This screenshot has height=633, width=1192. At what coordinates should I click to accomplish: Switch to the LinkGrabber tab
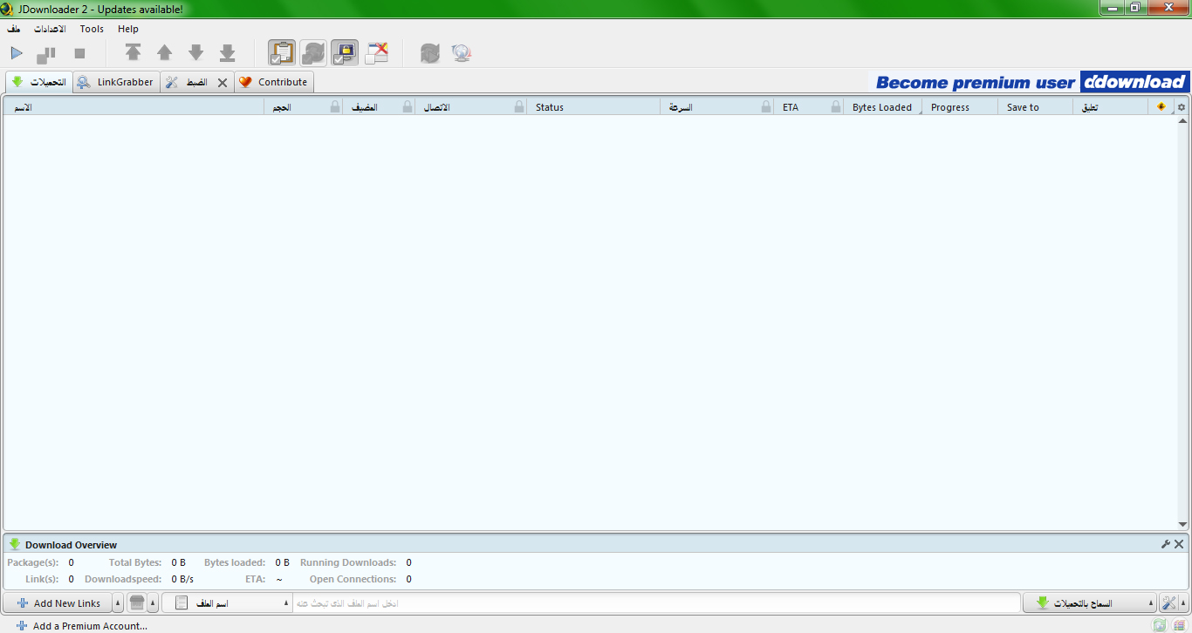coord(116,82)
